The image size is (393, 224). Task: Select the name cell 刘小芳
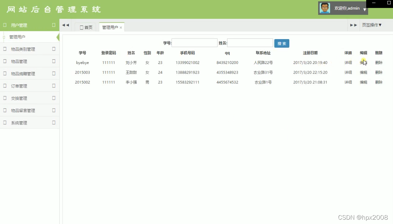pos(131,63)
